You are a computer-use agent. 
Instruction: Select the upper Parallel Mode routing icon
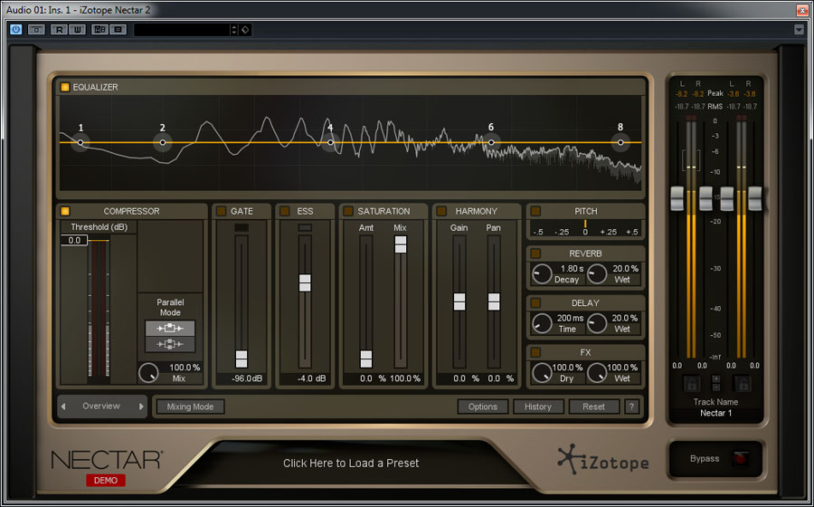pos(170,328)
